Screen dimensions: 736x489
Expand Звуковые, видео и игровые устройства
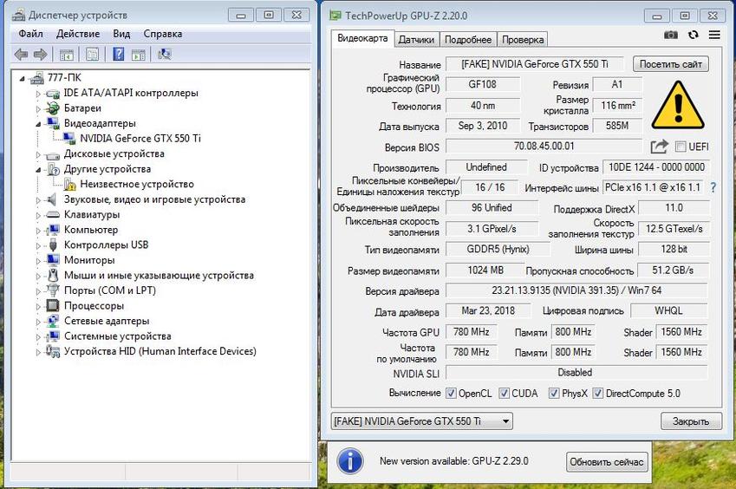[38, 200]
